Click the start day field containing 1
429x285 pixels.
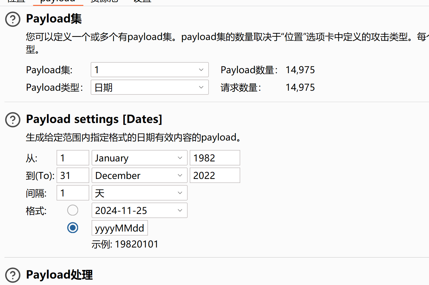73,158
